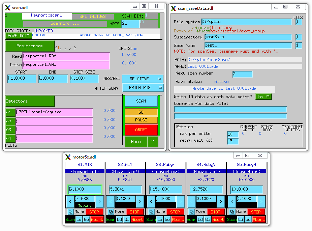This screenshot has width=312, height=231.
Task: Open the Positioners menu button
Action: pos(30,46)
